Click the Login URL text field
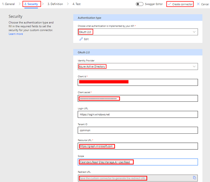 [137, 114]
